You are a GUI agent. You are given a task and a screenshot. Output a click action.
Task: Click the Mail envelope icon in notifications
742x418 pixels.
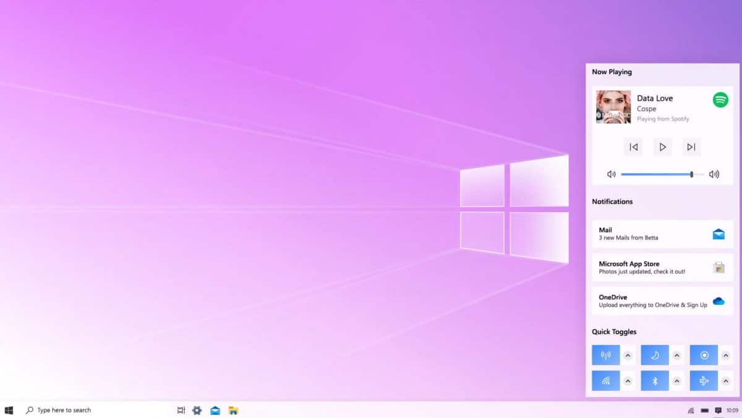(x=719, y=233)
